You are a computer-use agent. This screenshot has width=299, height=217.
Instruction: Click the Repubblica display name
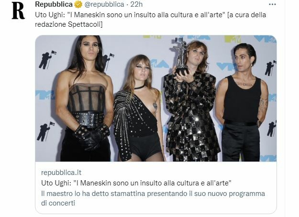tap(54, 4)
